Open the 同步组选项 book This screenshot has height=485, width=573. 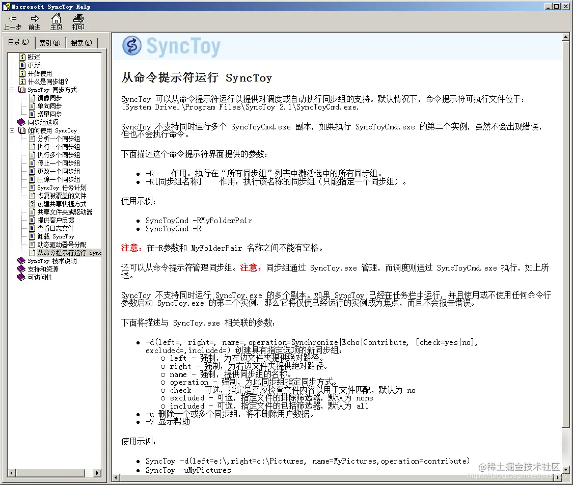pos(43,122)
